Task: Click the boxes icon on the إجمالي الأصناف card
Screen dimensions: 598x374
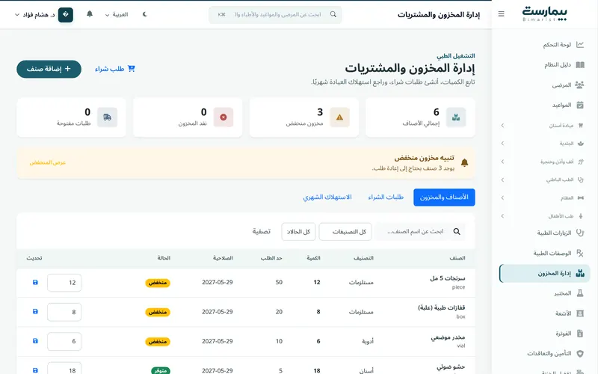Action: point(456,117)
